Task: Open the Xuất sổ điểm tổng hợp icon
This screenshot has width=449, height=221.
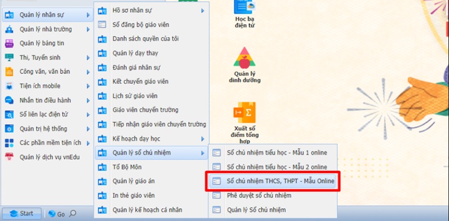Action: tap(245, 112)
